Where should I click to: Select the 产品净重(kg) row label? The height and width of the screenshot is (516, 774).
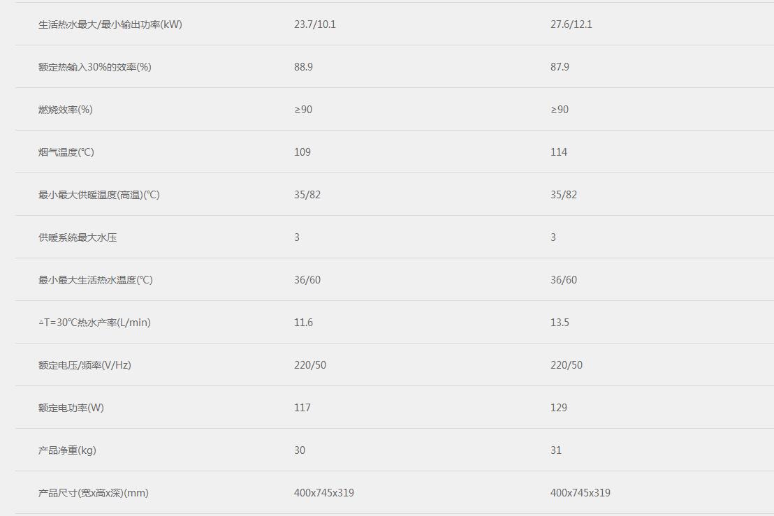click(x=67, y=450)
